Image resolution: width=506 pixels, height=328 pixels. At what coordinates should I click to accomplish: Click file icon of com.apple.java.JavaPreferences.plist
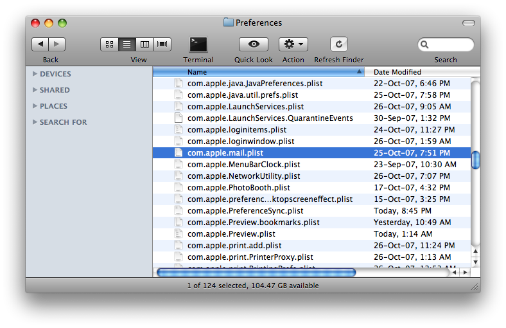click(179, 83)
